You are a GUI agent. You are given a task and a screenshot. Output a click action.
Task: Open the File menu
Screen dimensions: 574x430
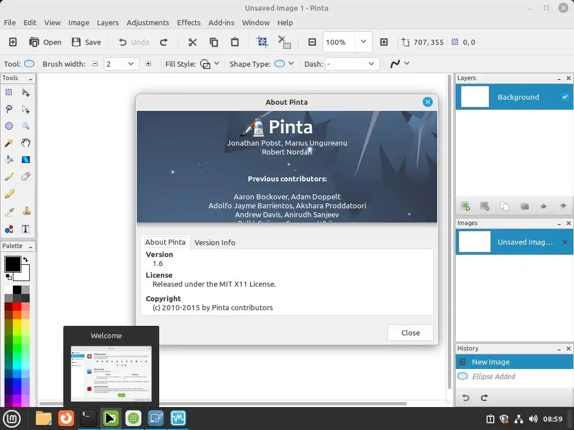tap(10, 22)
